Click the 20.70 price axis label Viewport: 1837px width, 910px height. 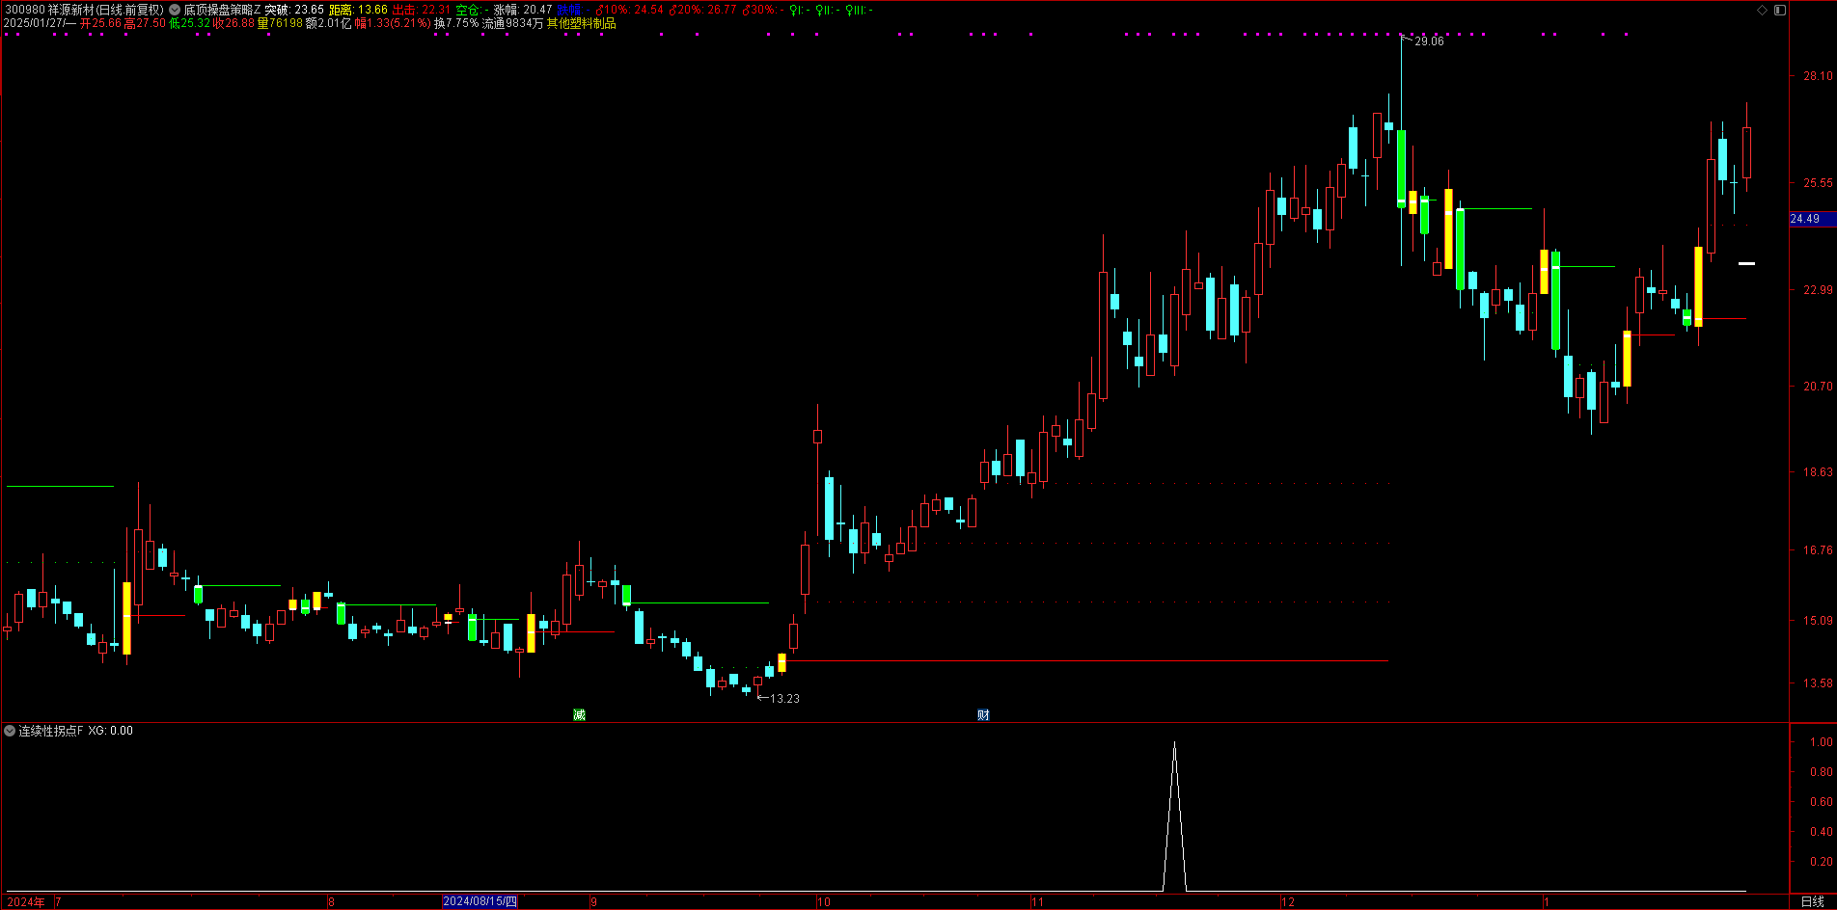tap(1818, 387)
